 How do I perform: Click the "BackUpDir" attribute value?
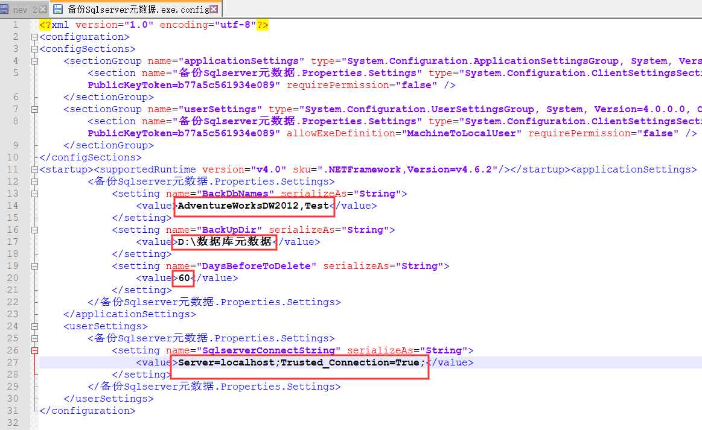pos(229,230)
